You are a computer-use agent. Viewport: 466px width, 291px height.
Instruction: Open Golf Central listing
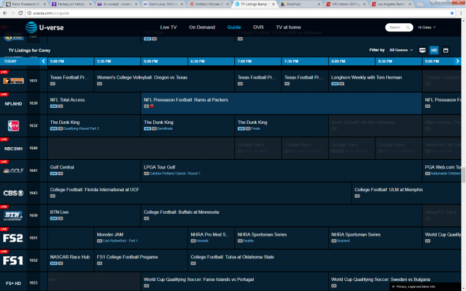[94, 170]
